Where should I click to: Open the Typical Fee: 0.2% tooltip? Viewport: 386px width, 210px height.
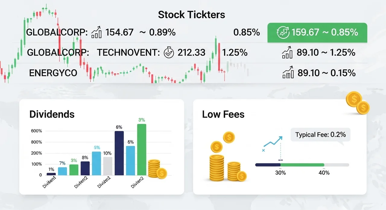tap(320, 135)
